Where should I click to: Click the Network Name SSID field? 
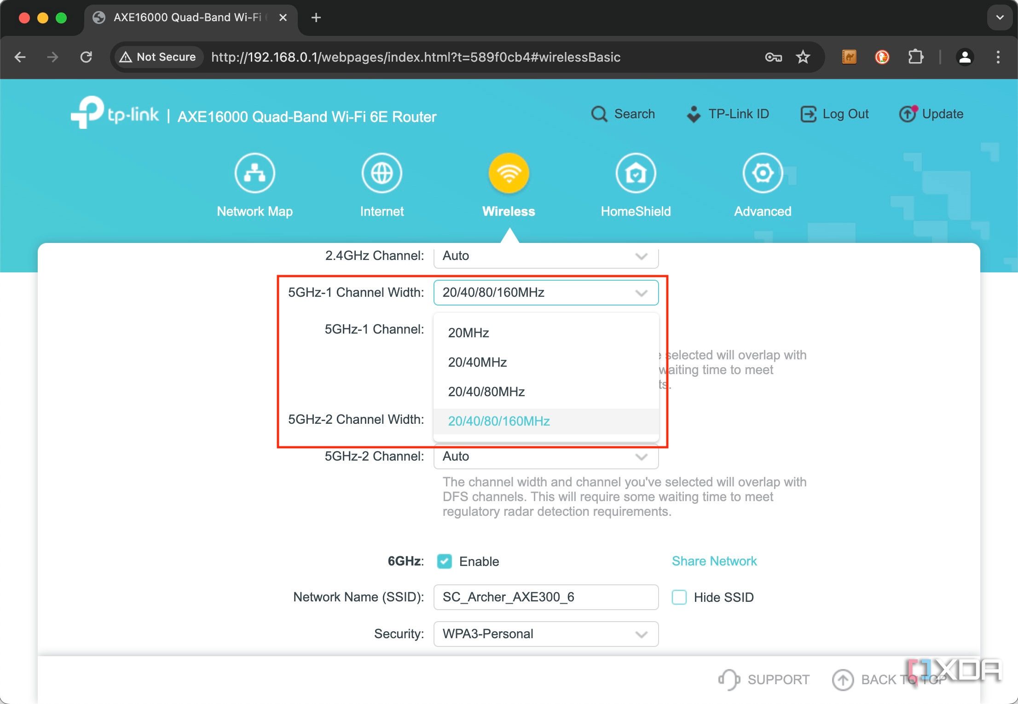(x=546, y=597)
